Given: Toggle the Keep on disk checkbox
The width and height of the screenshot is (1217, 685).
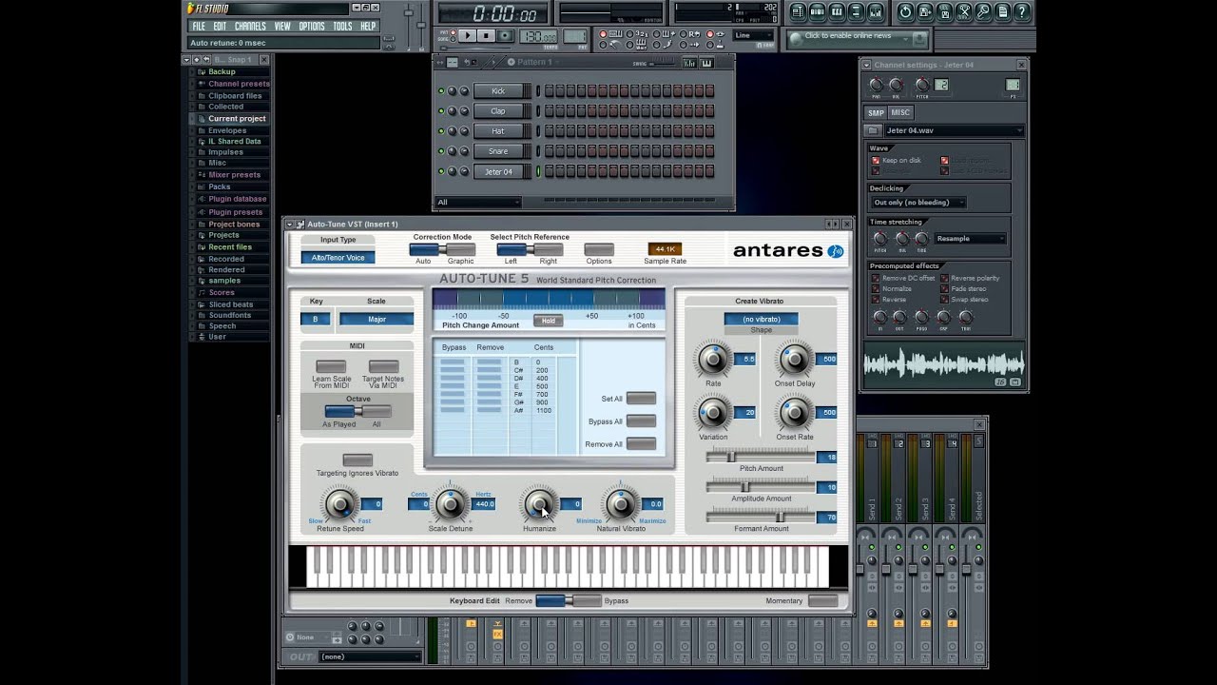Looking at the screenshot, I should click(876, 161).
